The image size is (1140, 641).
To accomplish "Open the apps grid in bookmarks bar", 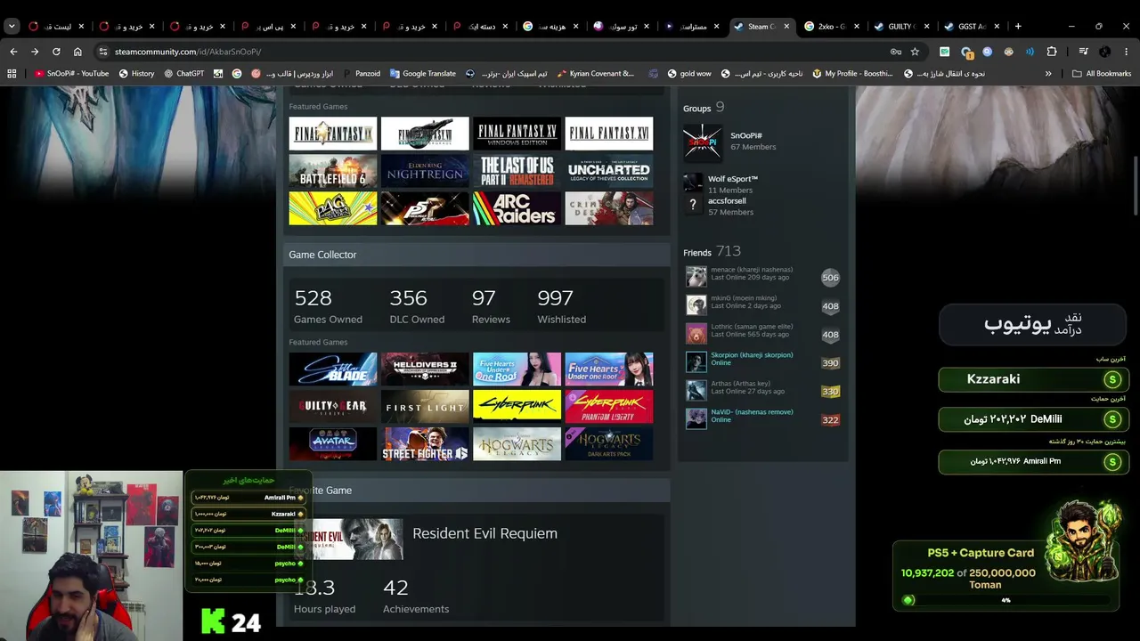I will click(x=12, y=74).
